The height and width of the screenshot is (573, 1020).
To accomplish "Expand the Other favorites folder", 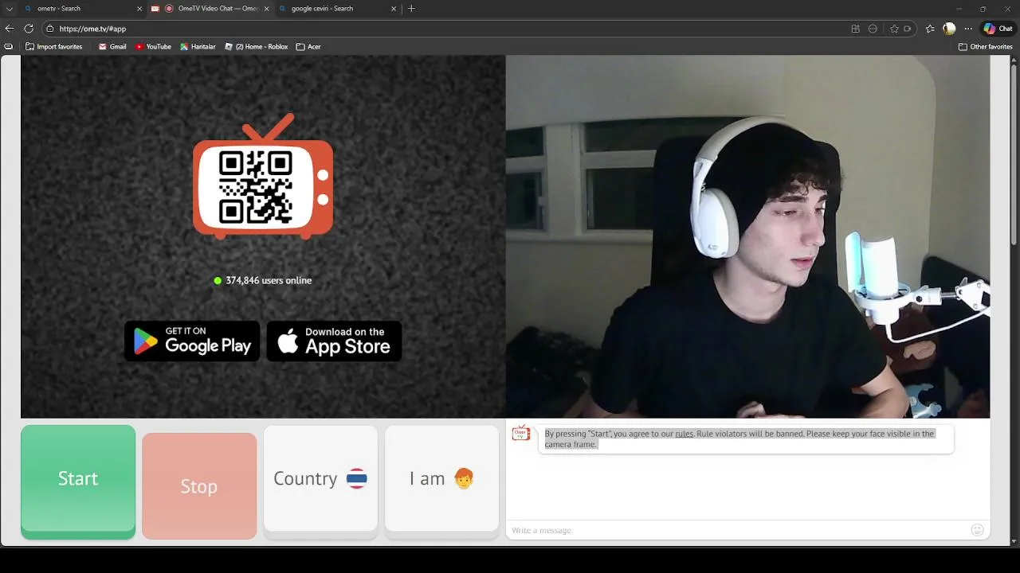I will [986, 47].
